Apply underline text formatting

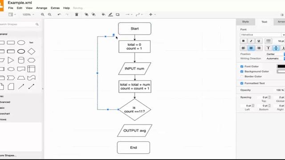click(x=259, y=41)
